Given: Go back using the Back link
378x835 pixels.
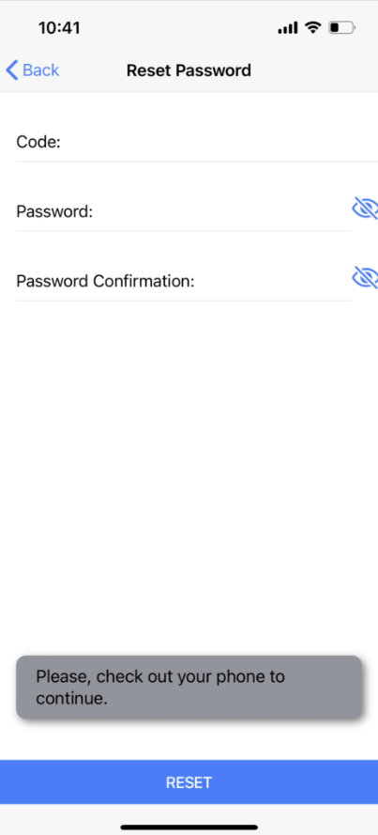Looking at the screenshot, I should click(x=33, y=70).
